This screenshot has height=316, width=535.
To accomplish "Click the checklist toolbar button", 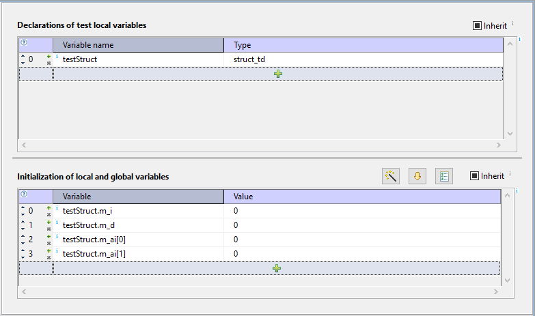I will 444,176.
